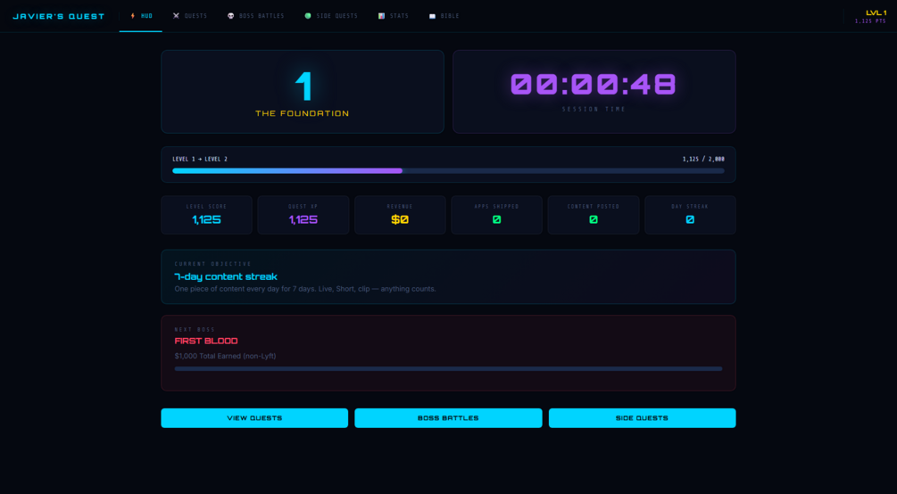Click the bar chart Stats icon
The image size is (897, 494).
382,16
